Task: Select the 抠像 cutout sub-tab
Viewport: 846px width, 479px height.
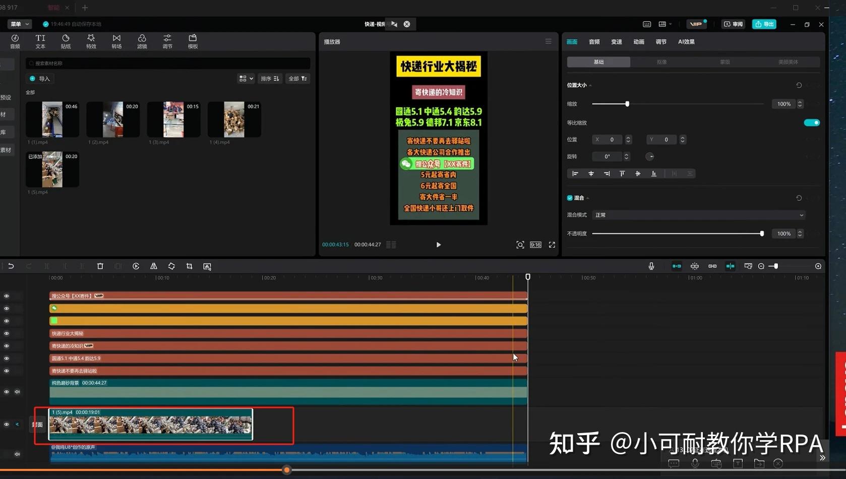Action: click(662, 62)
